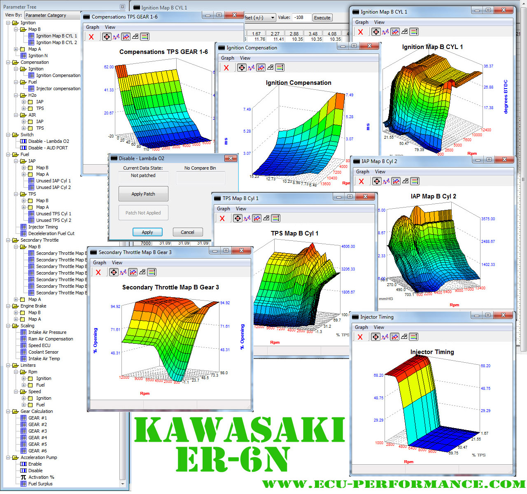Select the crosshair tool in the Ignition Map B CYL 1 graph toolbar
This screenshot has width=527, height=494.
click(x=376, y=32)
